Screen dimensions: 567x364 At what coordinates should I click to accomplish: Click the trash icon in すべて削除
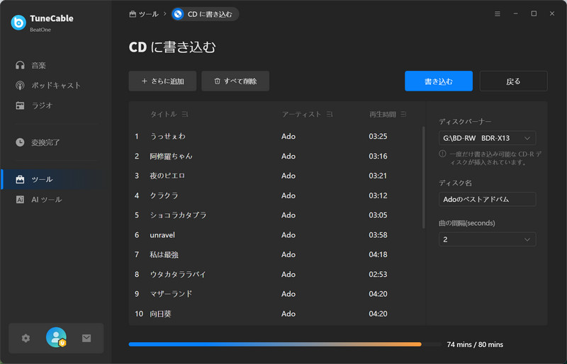[x=217, y=81]
